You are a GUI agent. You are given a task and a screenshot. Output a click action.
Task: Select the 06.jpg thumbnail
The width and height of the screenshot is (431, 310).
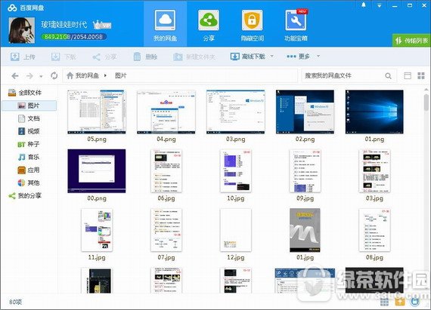pos(166,171)
